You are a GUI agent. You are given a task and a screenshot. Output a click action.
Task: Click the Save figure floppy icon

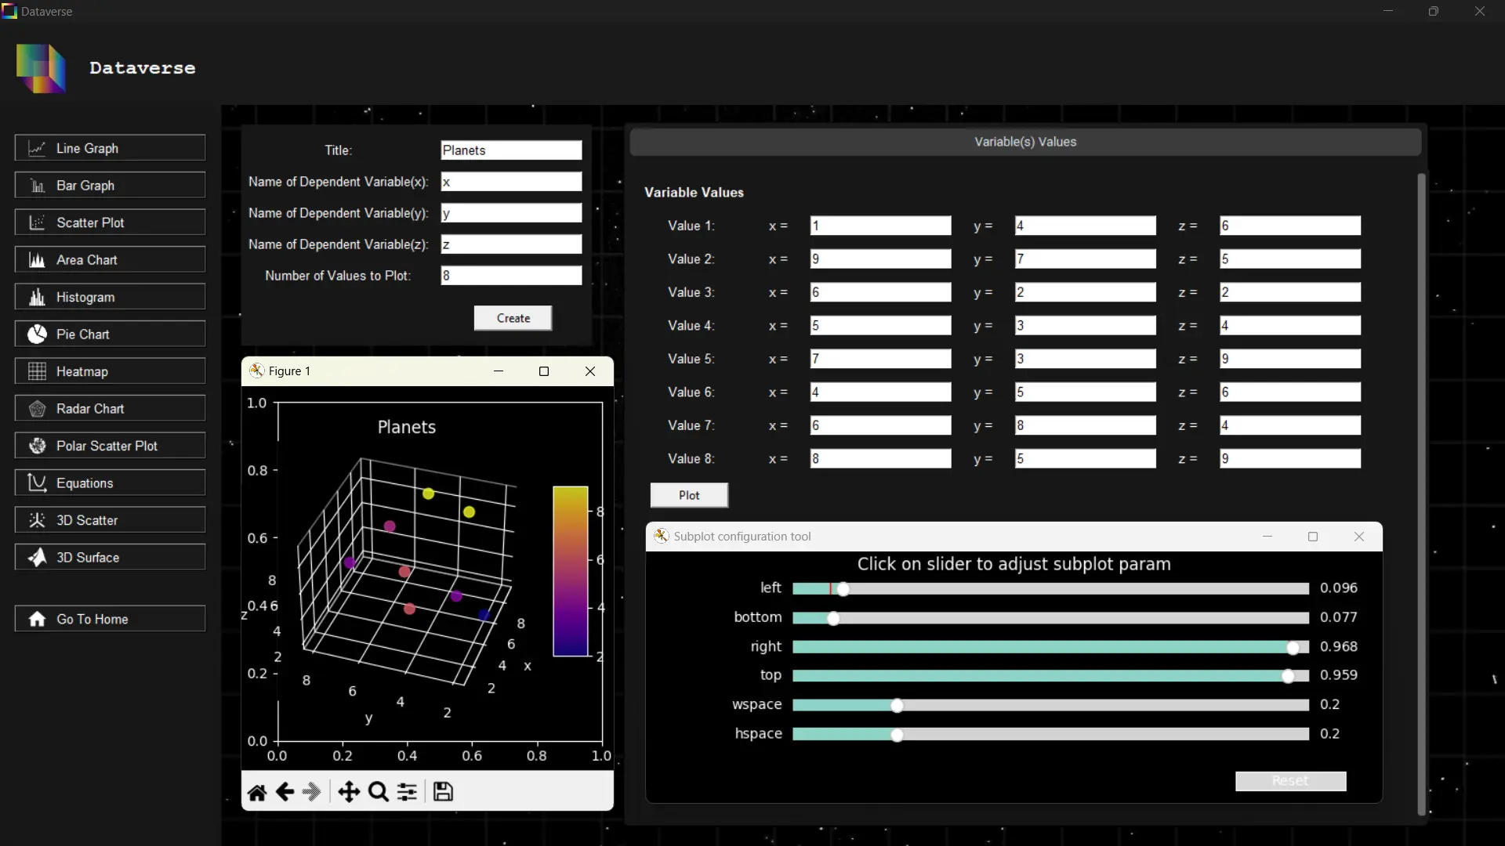point(443,792)
